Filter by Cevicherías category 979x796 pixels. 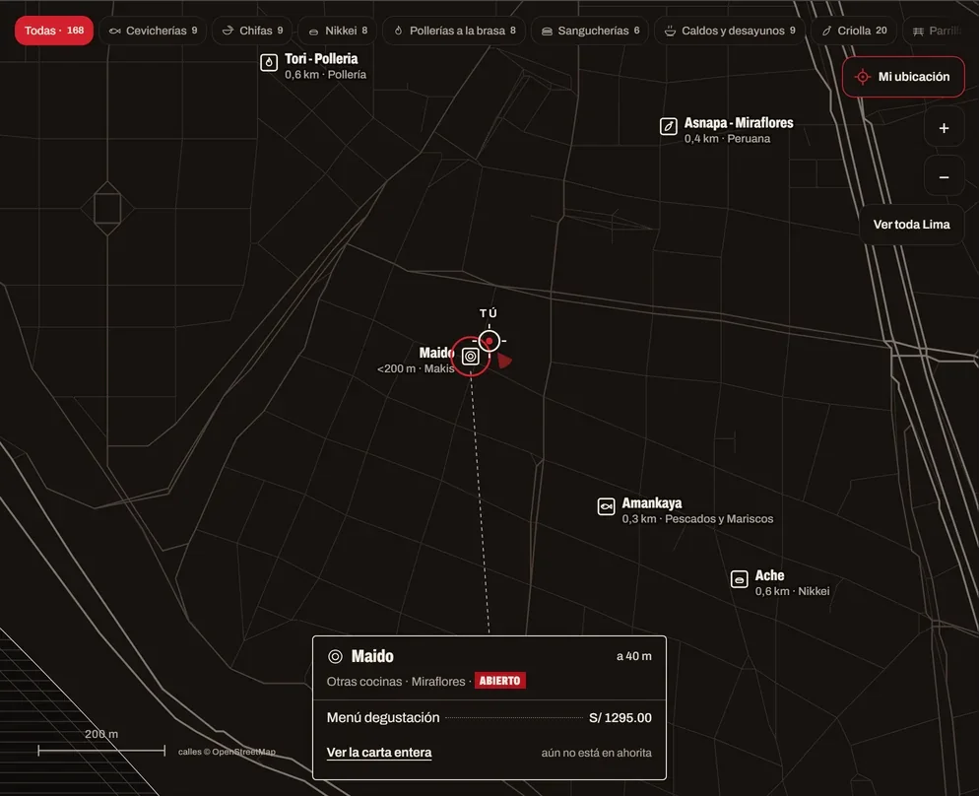click(x=153, y=31)
